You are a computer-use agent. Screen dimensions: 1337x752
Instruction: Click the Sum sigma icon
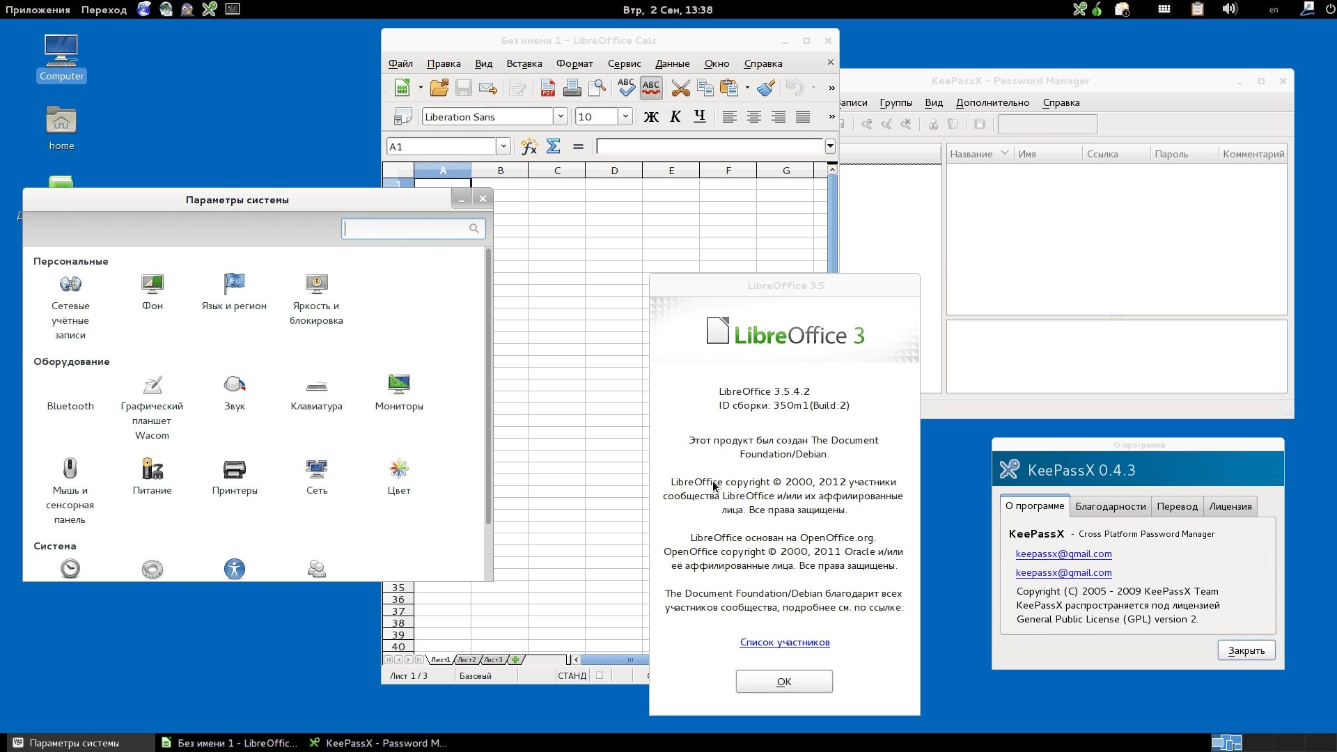554,146
